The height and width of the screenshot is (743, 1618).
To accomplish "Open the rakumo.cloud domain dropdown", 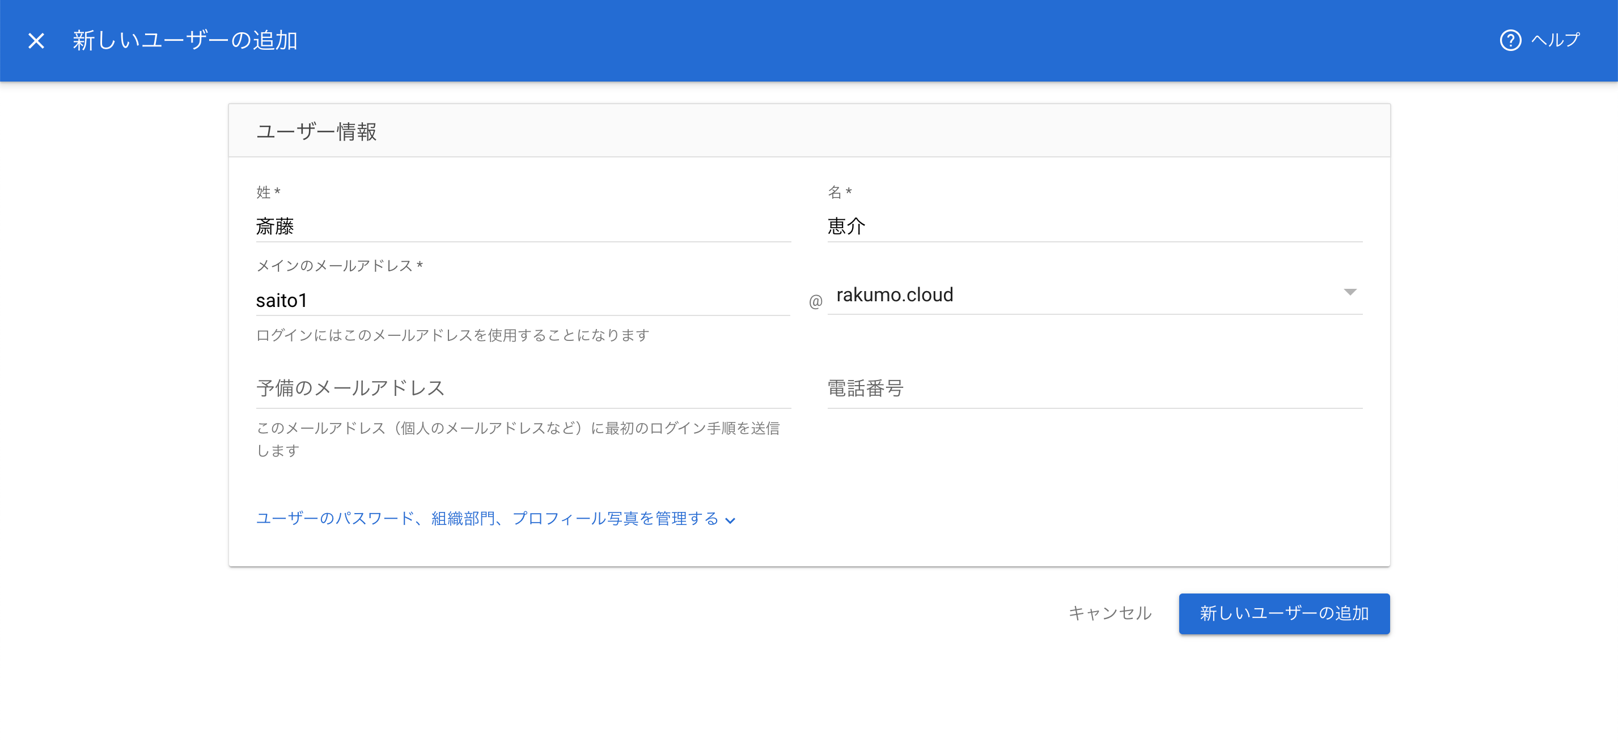I will coord(1095,294).
